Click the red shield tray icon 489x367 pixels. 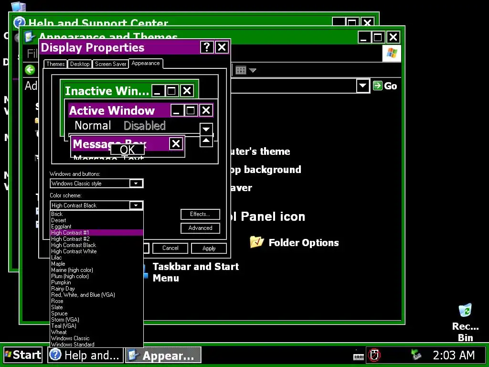click(x=374, y=355)
